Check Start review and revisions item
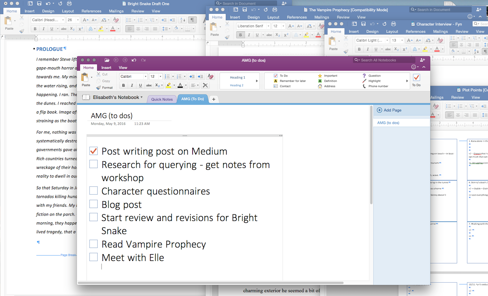The image size is (488, 296). pyautogui.click(x=94, y=217)
